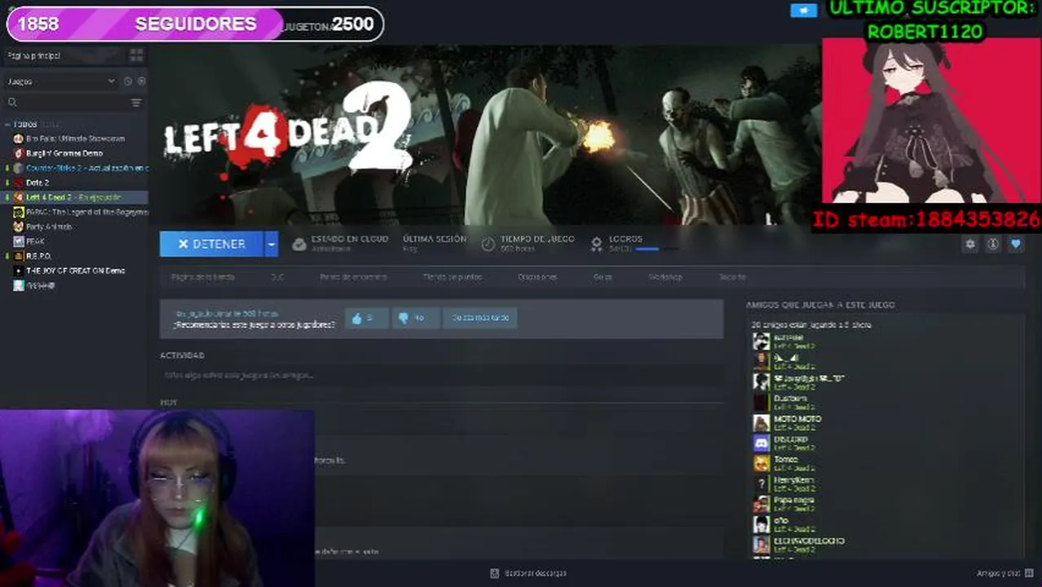Switch library to grid view icon

click(x=136, y=55)
